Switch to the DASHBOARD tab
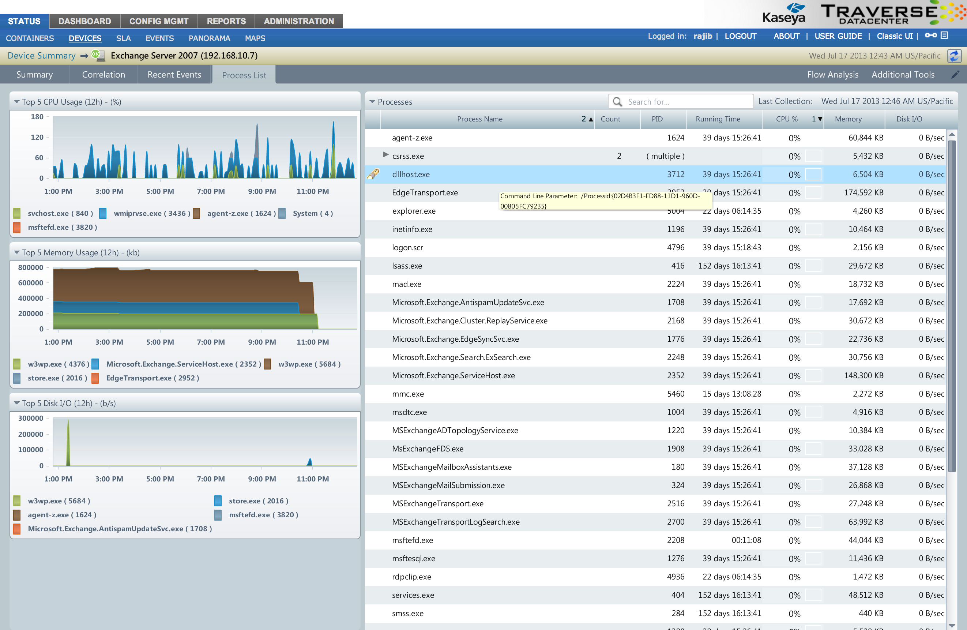Image resolution: width=967 pixels, height=630 pixels. click(84, 21)
